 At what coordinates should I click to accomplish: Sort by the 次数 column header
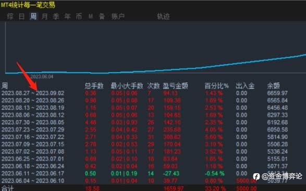pos(153,86)
